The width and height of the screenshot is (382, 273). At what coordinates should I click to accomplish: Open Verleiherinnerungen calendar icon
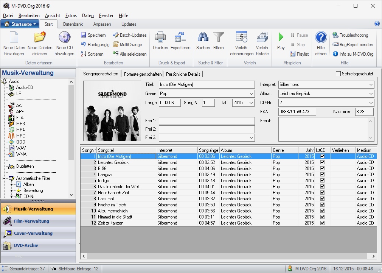(x=241, y=37)
